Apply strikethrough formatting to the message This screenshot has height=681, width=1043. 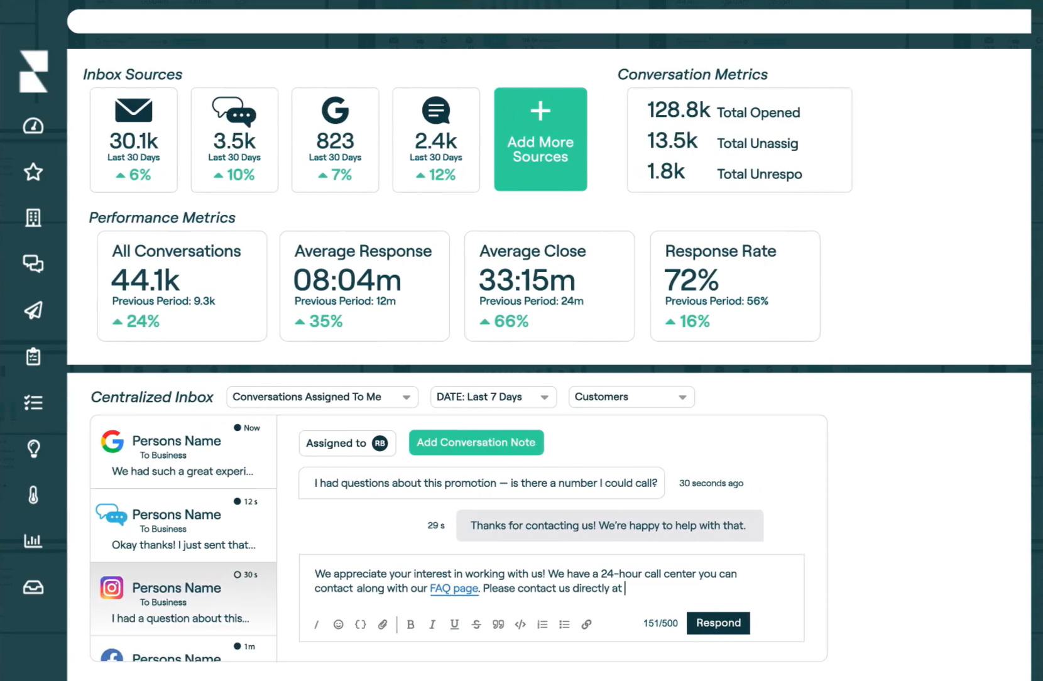coord(476,624)
